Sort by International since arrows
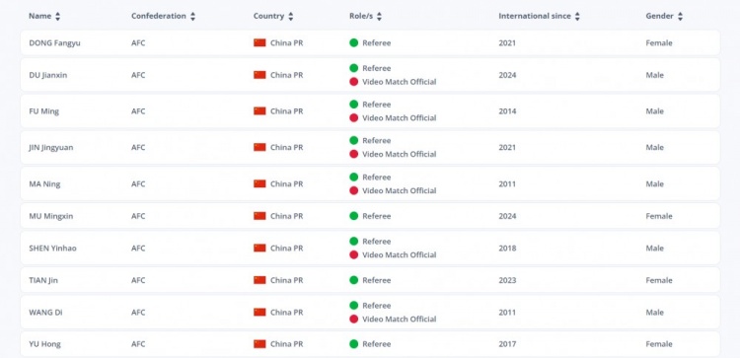Screen dimensions: 740x358 pos(577,17)
